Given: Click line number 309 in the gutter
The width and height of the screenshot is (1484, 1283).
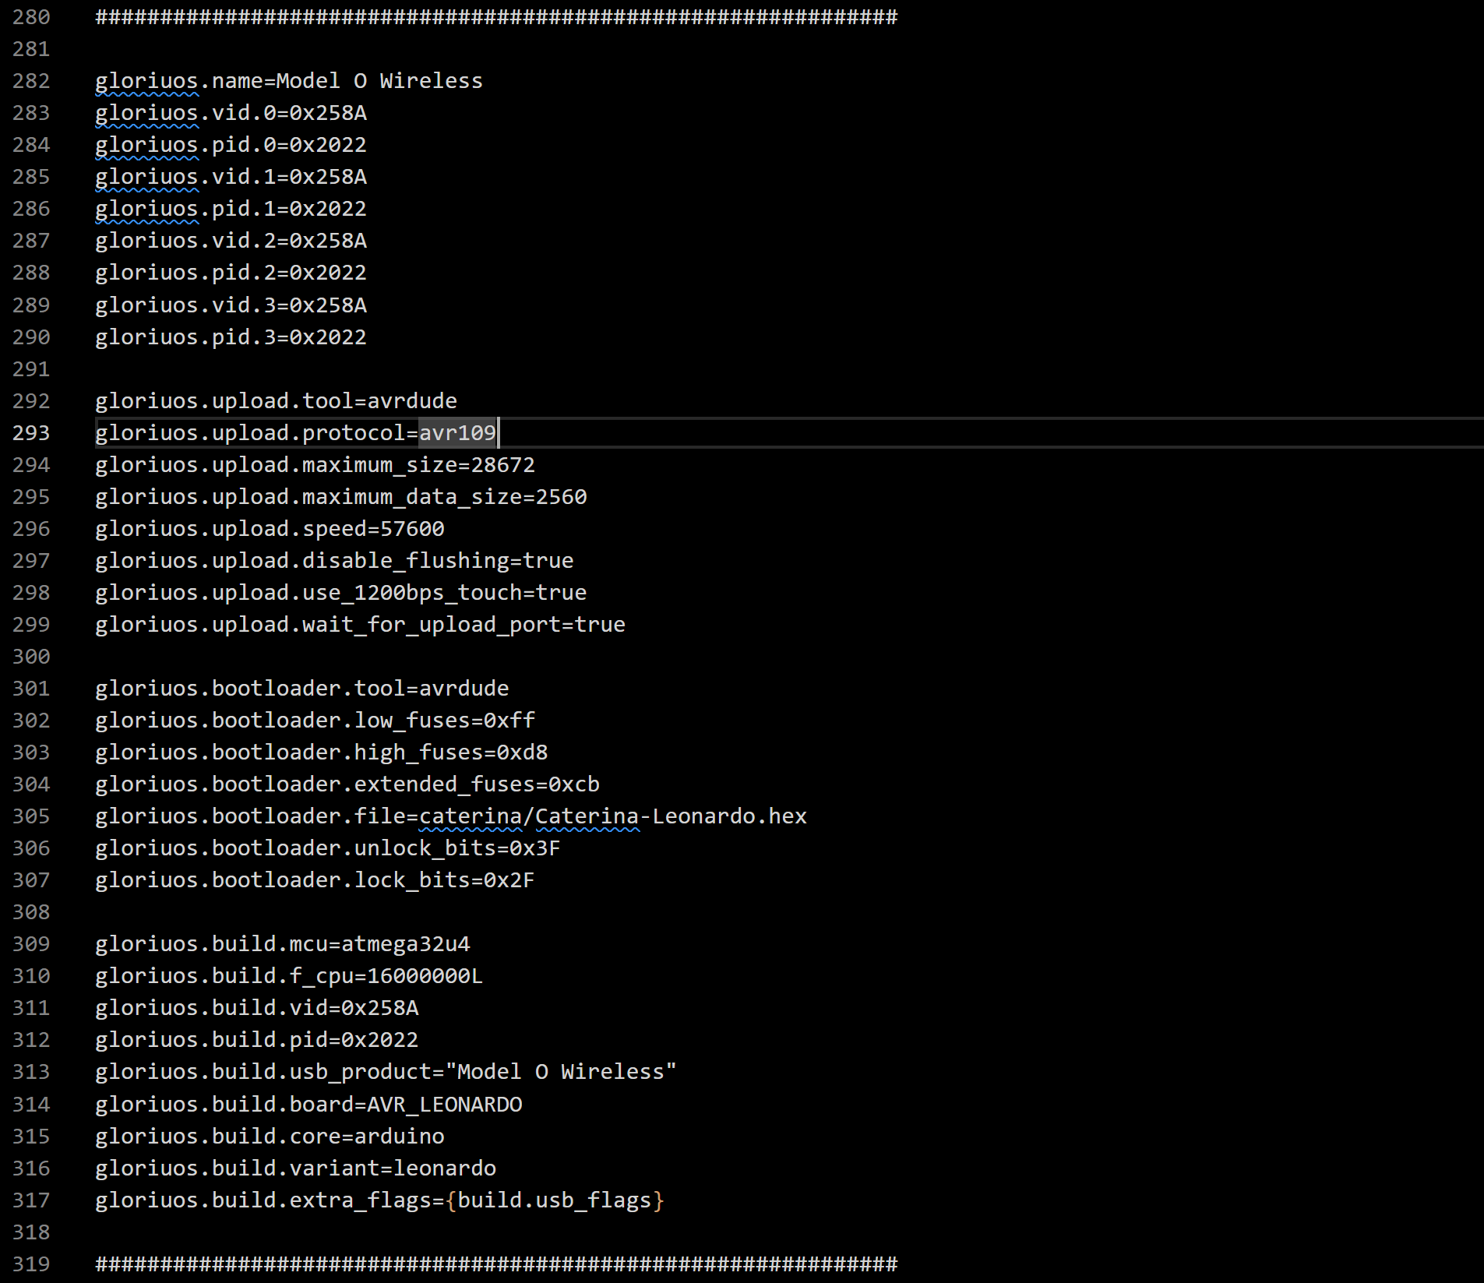Looking at the screenshot, I should click(x=31, y=944).
